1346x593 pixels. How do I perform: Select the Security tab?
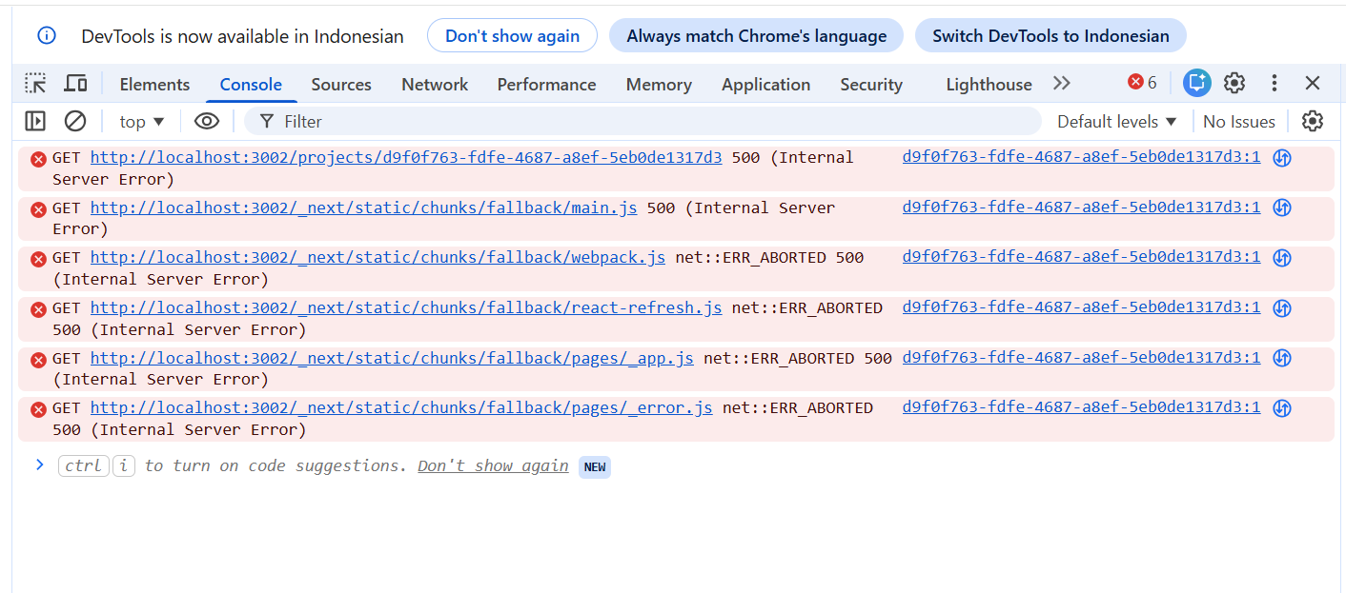871,84
